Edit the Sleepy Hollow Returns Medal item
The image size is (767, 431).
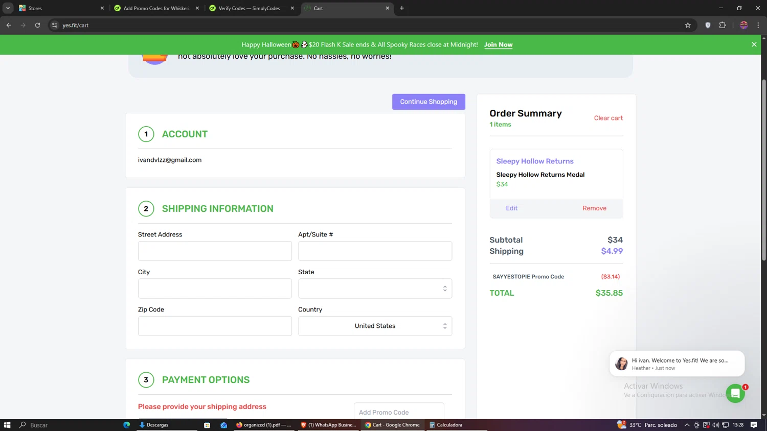point(511,208)
